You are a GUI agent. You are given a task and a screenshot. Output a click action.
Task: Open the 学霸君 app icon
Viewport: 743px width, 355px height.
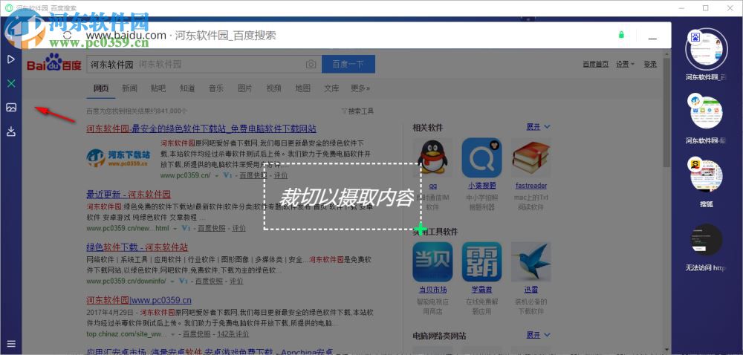[x=481, y=261]
